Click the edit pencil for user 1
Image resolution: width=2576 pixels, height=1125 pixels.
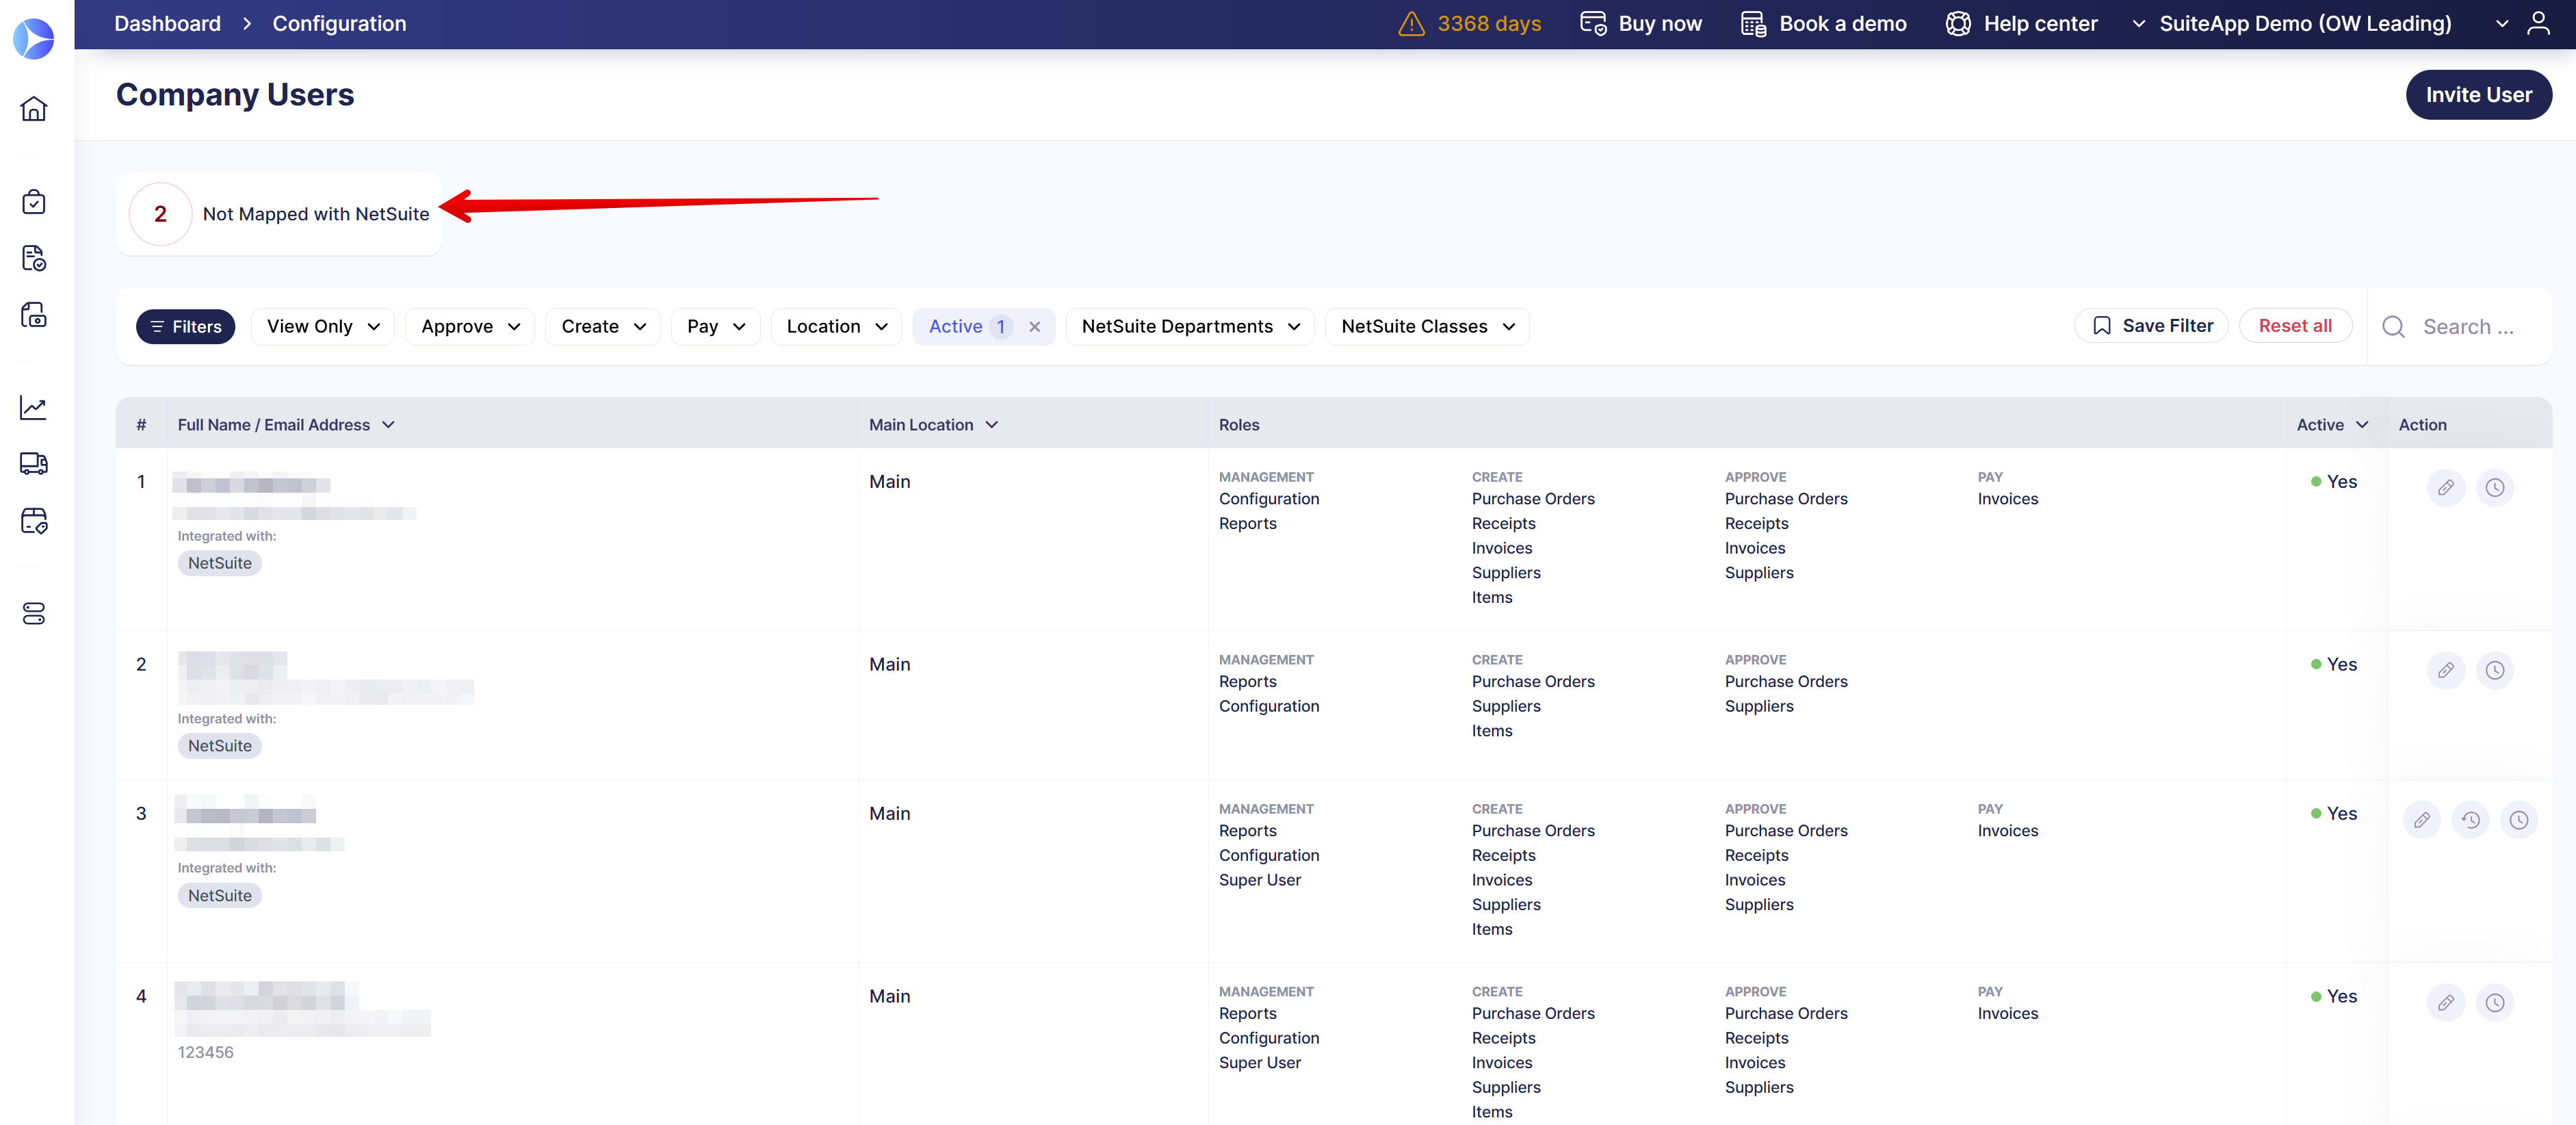(x=2445, y=488)
